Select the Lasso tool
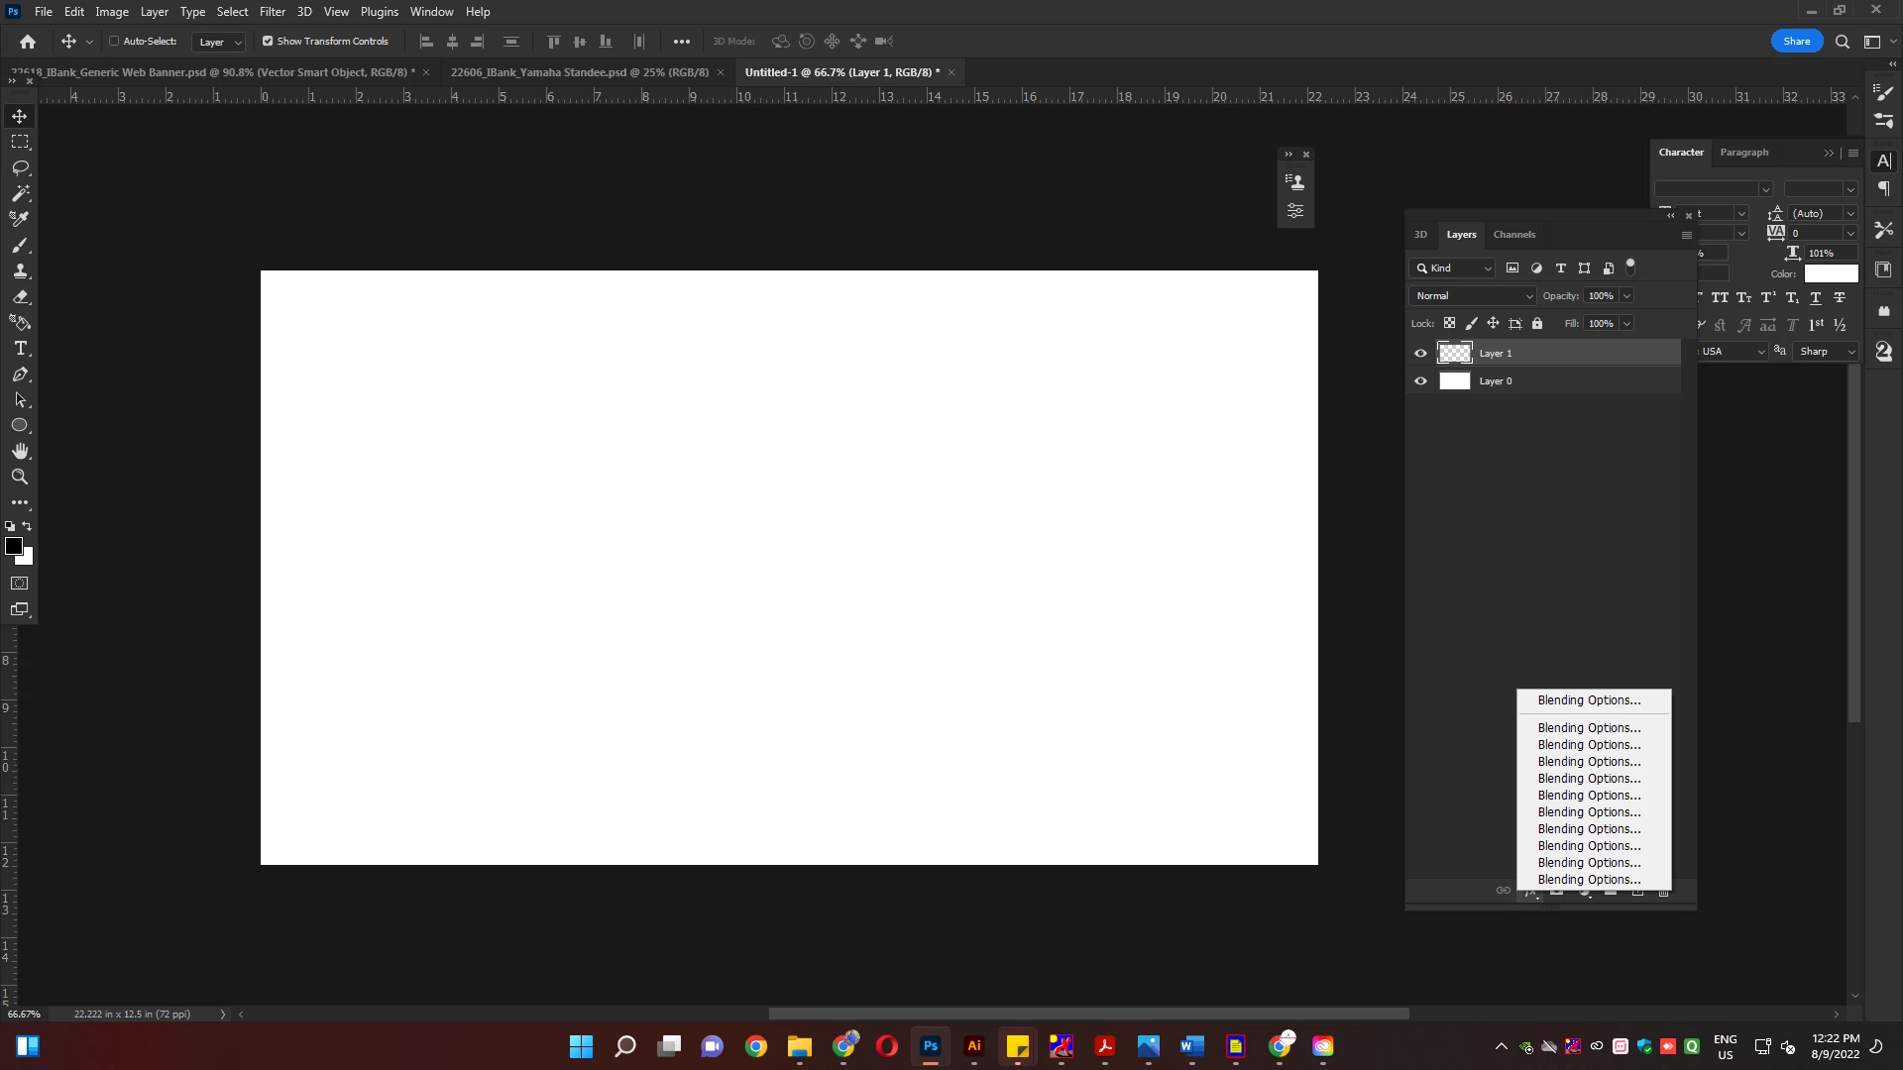The width and height of the screenshot is (1903, 1070). [x=20, y=167]
